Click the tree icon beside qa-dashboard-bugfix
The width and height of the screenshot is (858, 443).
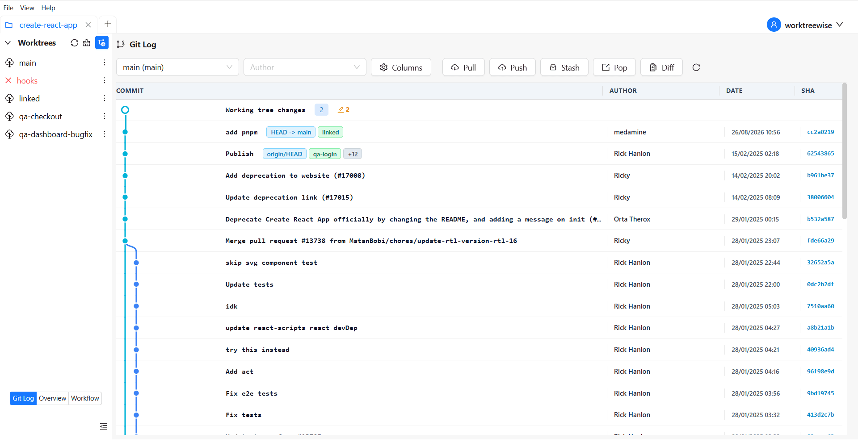tap(9, 134)
